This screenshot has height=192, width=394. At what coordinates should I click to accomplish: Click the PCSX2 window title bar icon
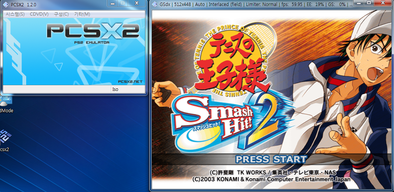click(x=6, y=5)
